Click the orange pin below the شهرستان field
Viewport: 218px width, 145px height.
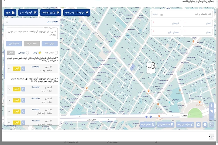(x=193, y=41)
